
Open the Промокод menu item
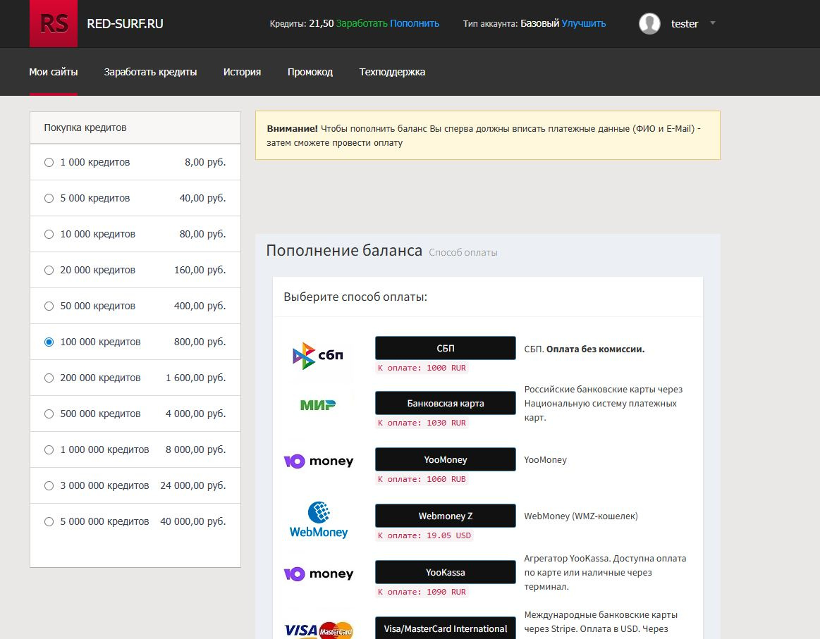[x=310, y=72]
